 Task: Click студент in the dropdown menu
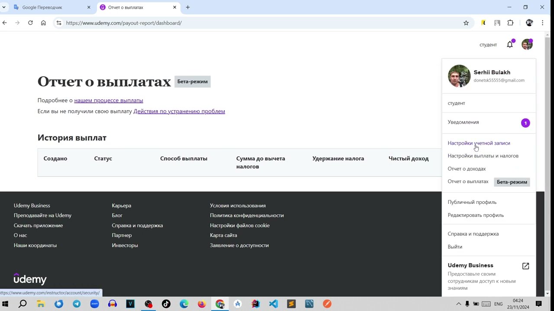click(x=456, y=103)
